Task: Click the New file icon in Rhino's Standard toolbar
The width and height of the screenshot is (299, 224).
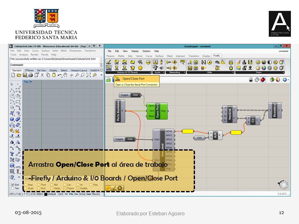Action: (13, 75)
